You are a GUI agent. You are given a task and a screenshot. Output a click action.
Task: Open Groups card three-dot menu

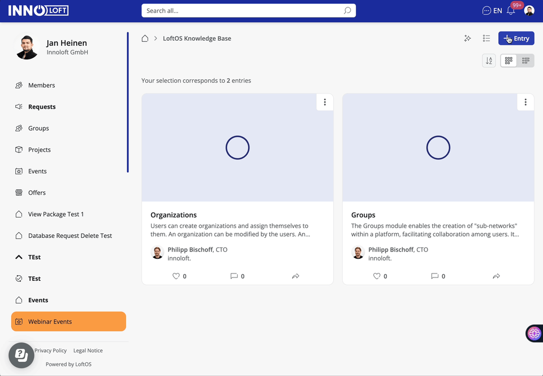click(525, 102)
